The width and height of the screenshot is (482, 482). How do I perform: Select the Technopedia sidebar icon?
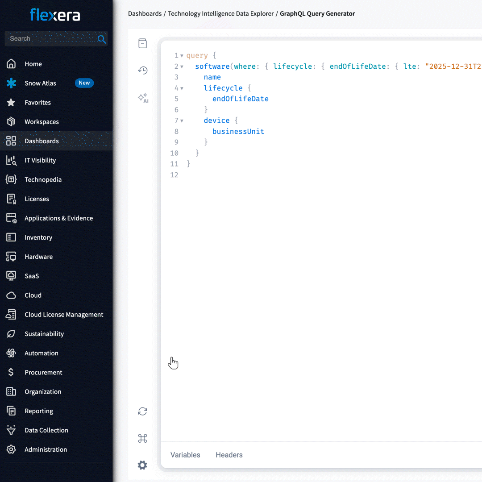coord(11,179)
